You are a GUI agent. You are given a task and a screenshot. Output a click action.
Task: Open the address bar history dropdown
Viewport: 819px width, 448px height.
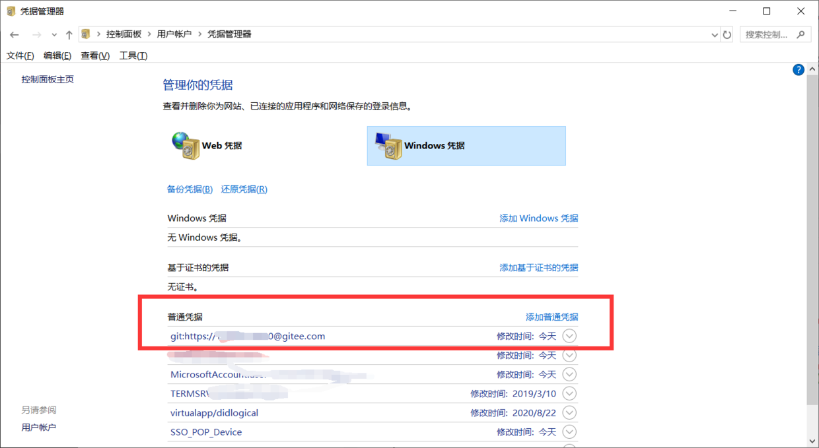(x=714, y=34)
